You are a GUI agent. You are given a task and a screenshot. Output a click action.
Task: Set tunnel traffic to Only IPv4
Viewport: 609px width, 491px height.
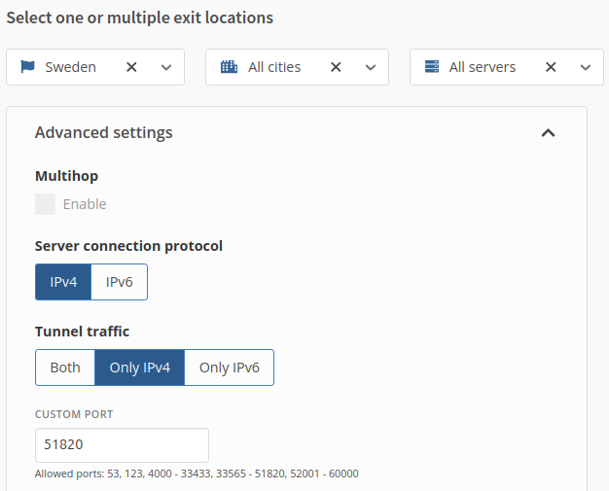tap(139, 368)
